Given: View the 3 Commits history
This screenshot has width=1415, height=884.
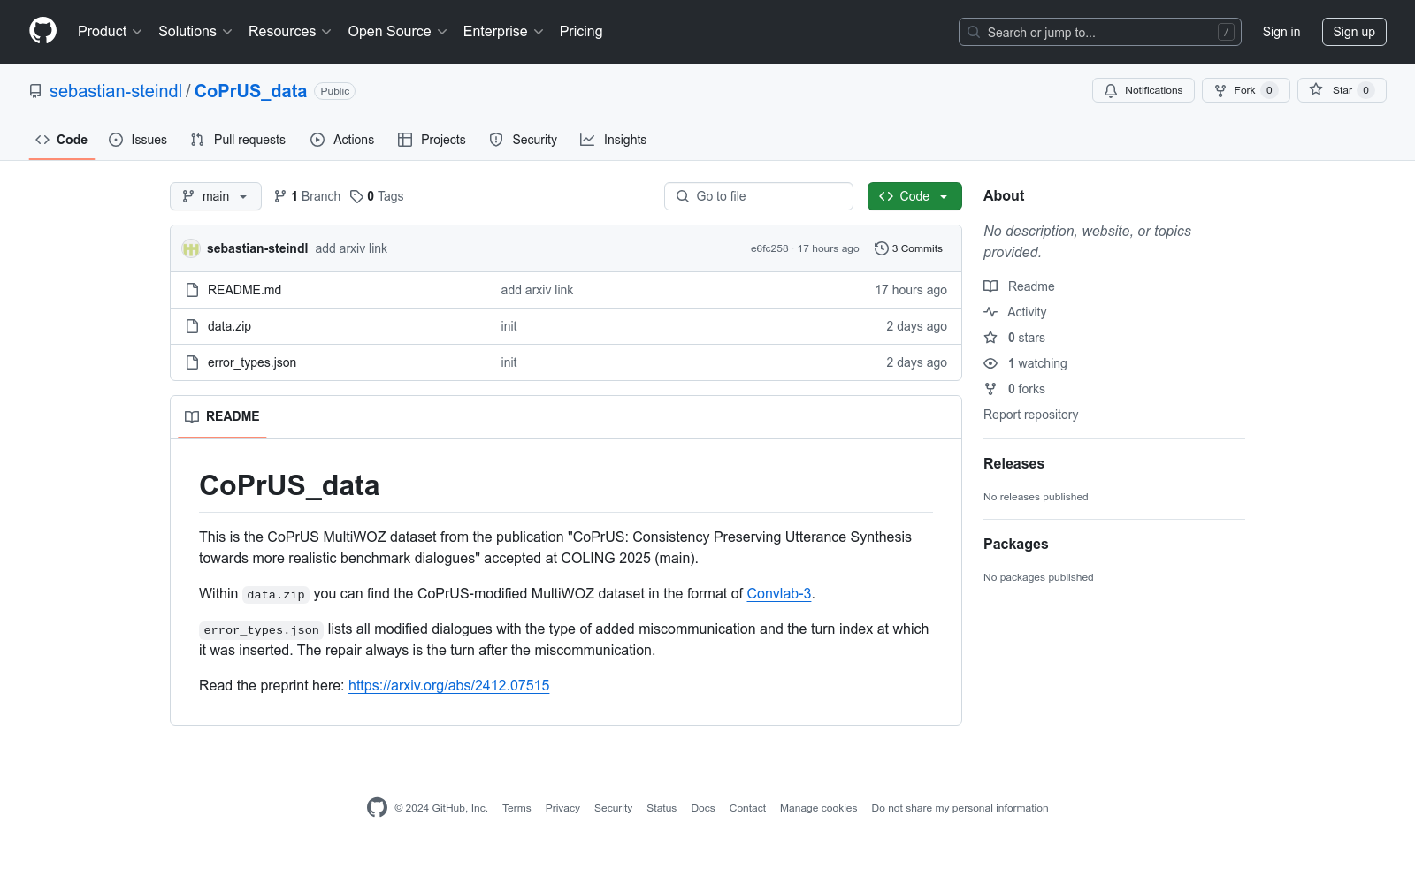Looking at the screenshot, I should pos(908,248).
